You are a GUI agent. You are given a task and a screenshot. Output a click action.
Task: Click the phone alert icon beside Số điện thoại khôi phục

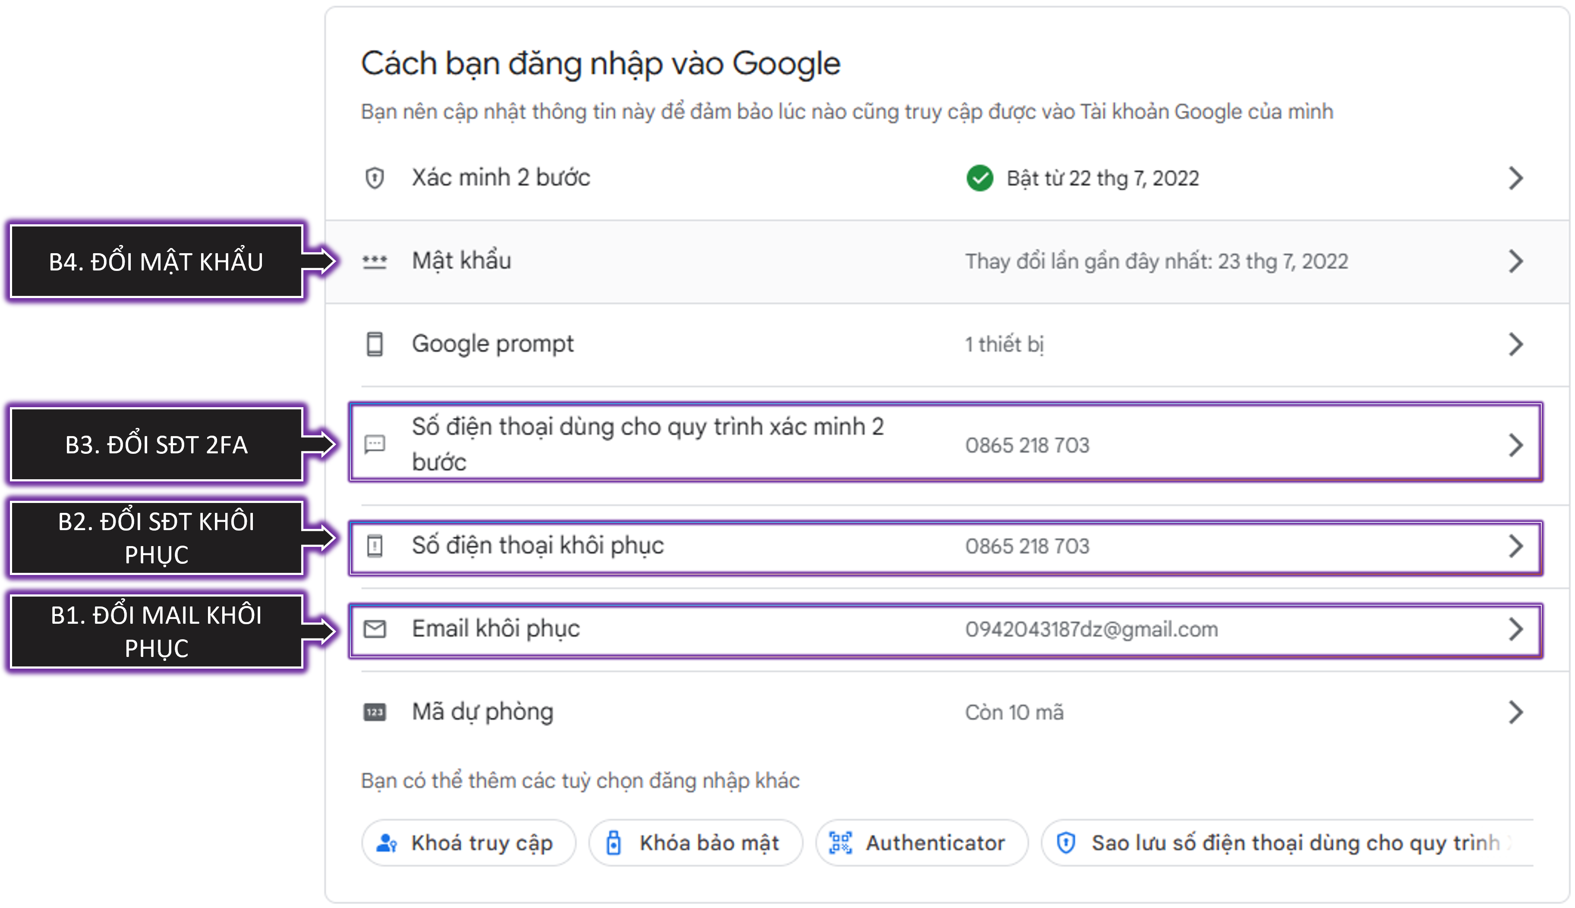click(374, 546)
